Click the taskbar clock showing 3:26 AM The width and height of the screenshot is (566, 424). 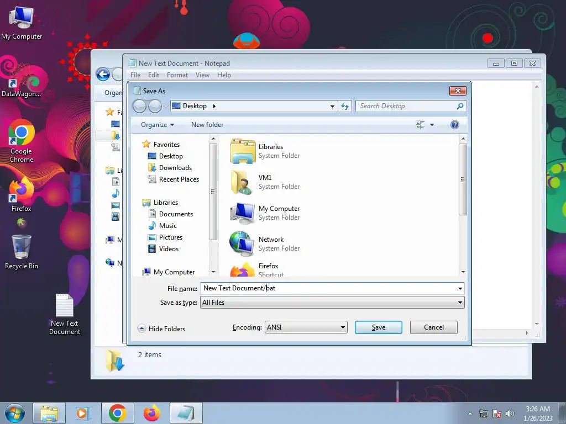click(537, 413)
